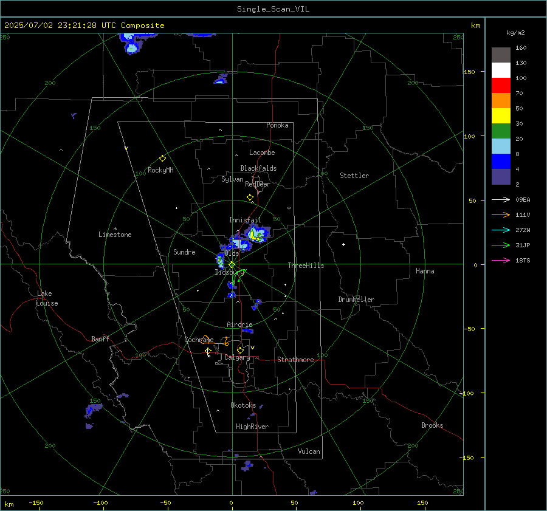Click the yellow diamond marker below RedDeer
This screenshot has height=511, width=547.
click(x=250, y=197)
